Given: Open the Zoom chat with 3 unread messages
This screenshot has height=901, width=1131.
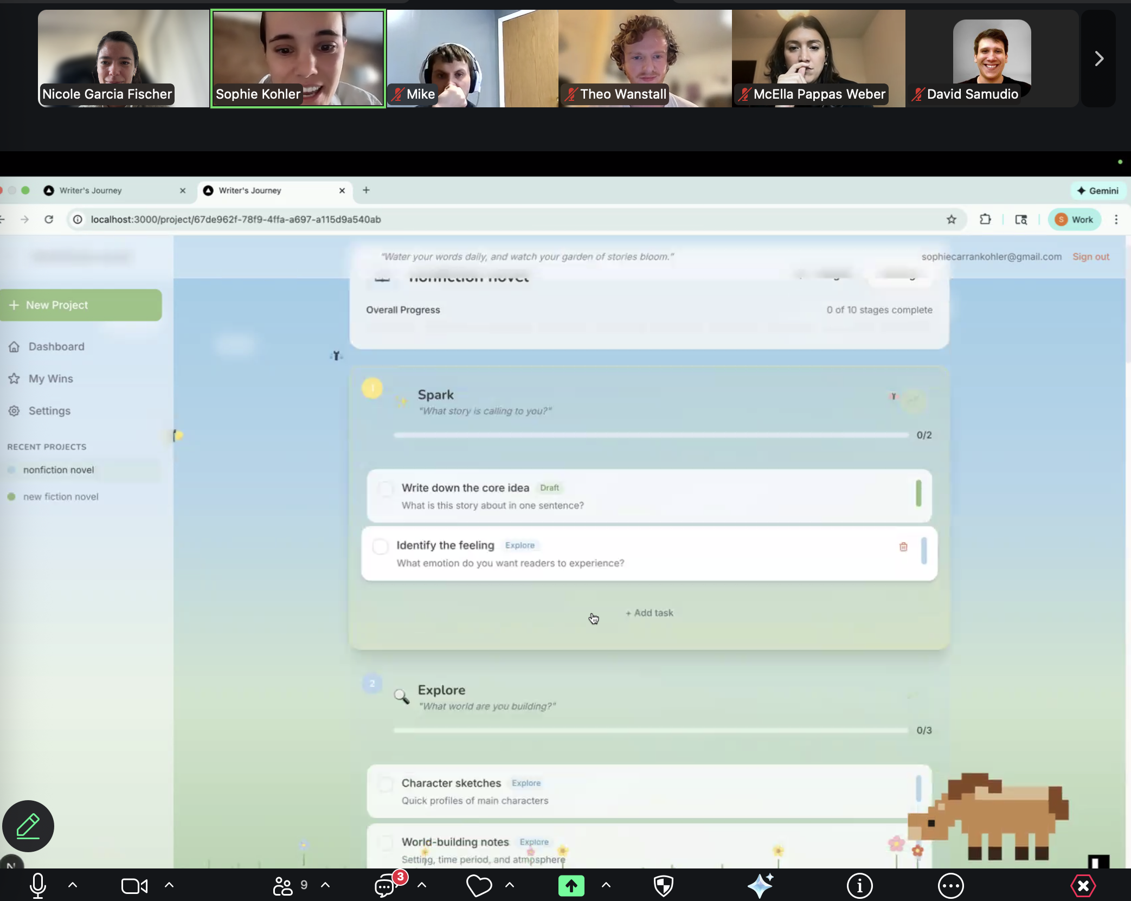Looking at the screenshot, I should [383, 886].
